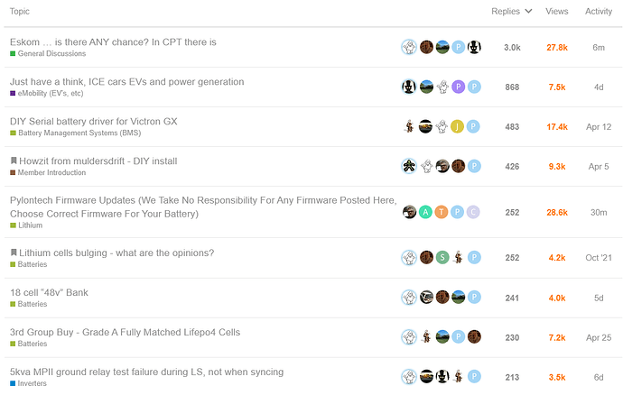Screen dimensions: 623x395
Task: Click the purple P avatar in ICE cars row
Action: click(x=458, y=87)
